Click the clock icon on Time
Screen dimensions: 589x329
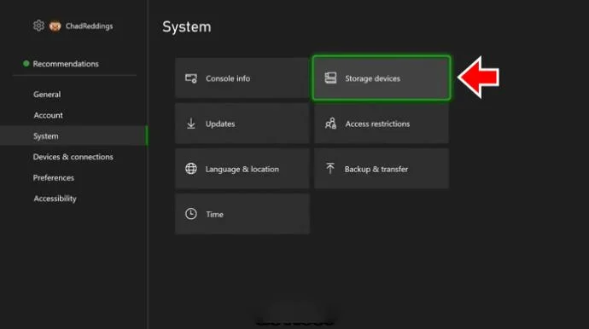tap(191, 214)
